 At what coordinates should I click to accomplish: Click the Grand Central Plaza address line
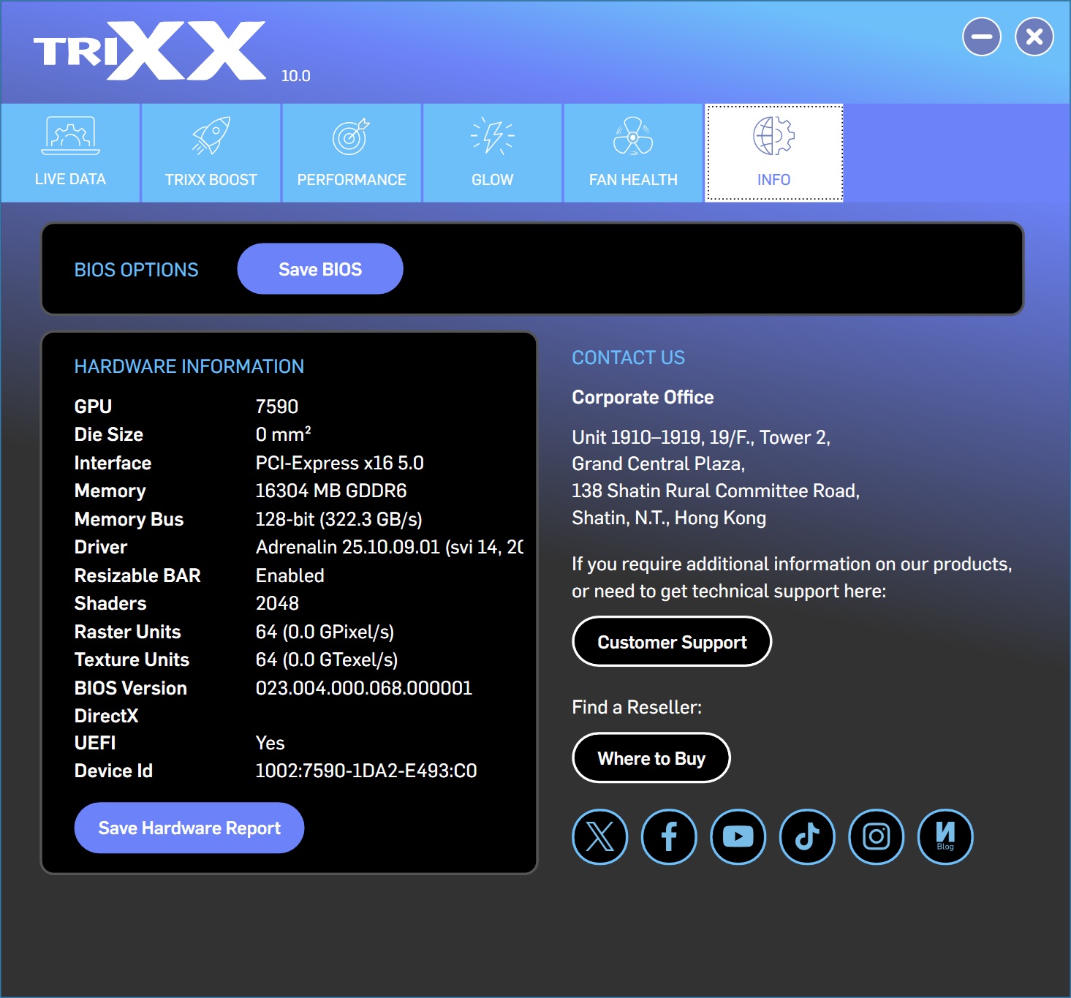(x=659, y=464)
